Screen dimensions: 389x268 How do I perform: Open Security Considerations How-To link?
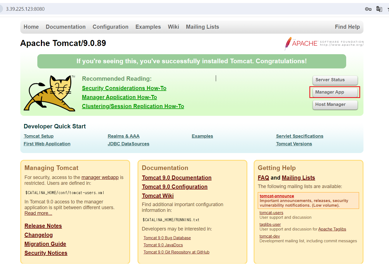tap(124, 88)
